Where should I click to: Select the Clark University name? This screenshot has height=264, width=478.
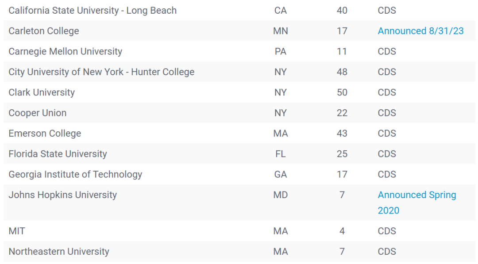[42, 92]
